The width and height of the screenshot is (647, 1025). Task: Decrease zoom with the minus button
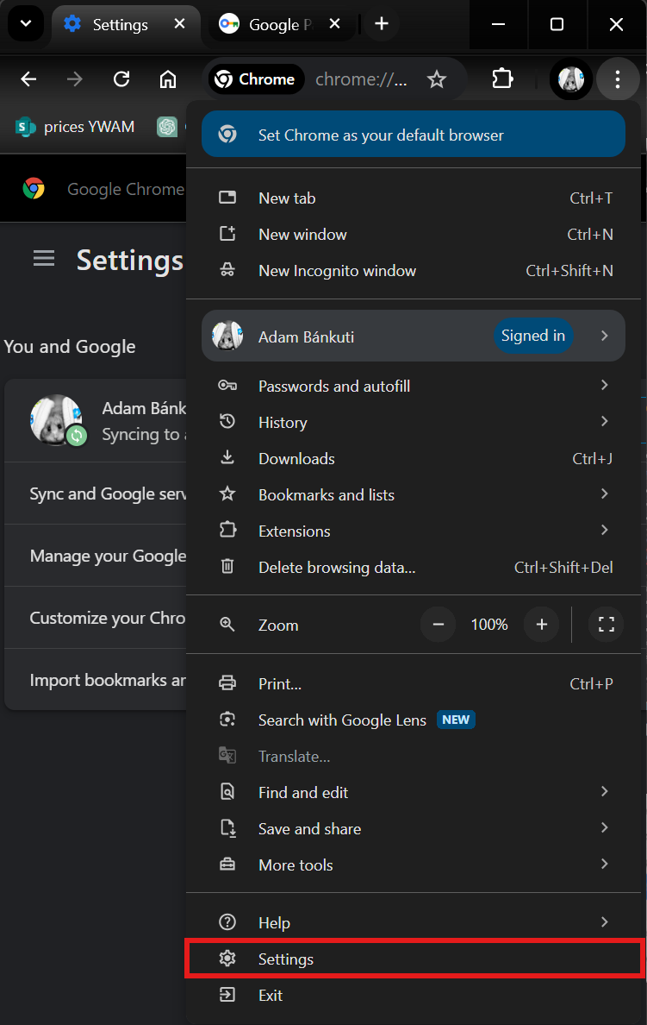click(x=439, y=624)
